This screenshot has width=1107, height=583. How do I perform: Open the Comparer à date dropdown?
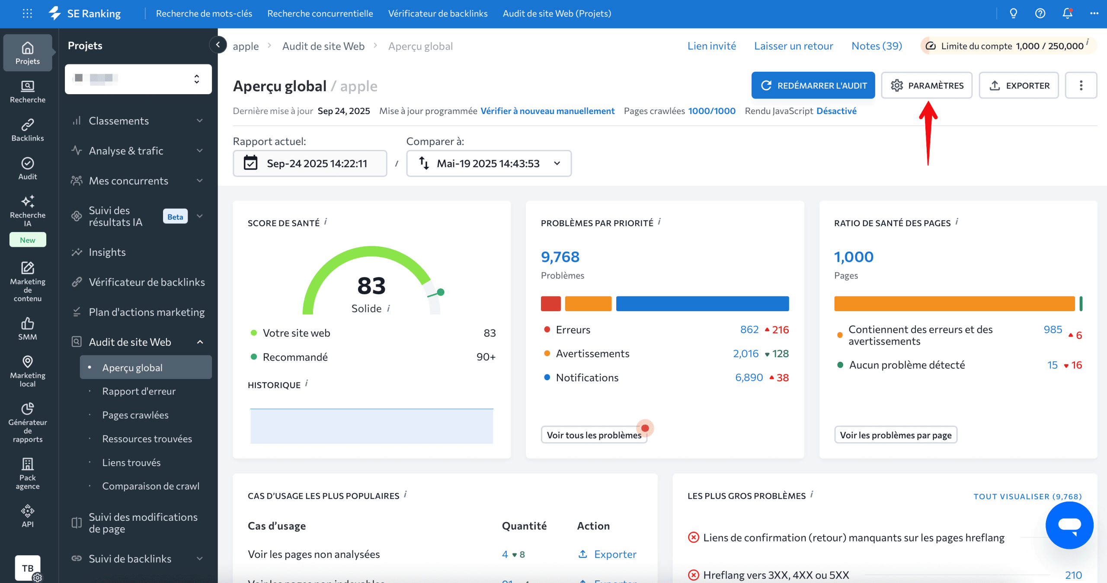click(489, 163)
